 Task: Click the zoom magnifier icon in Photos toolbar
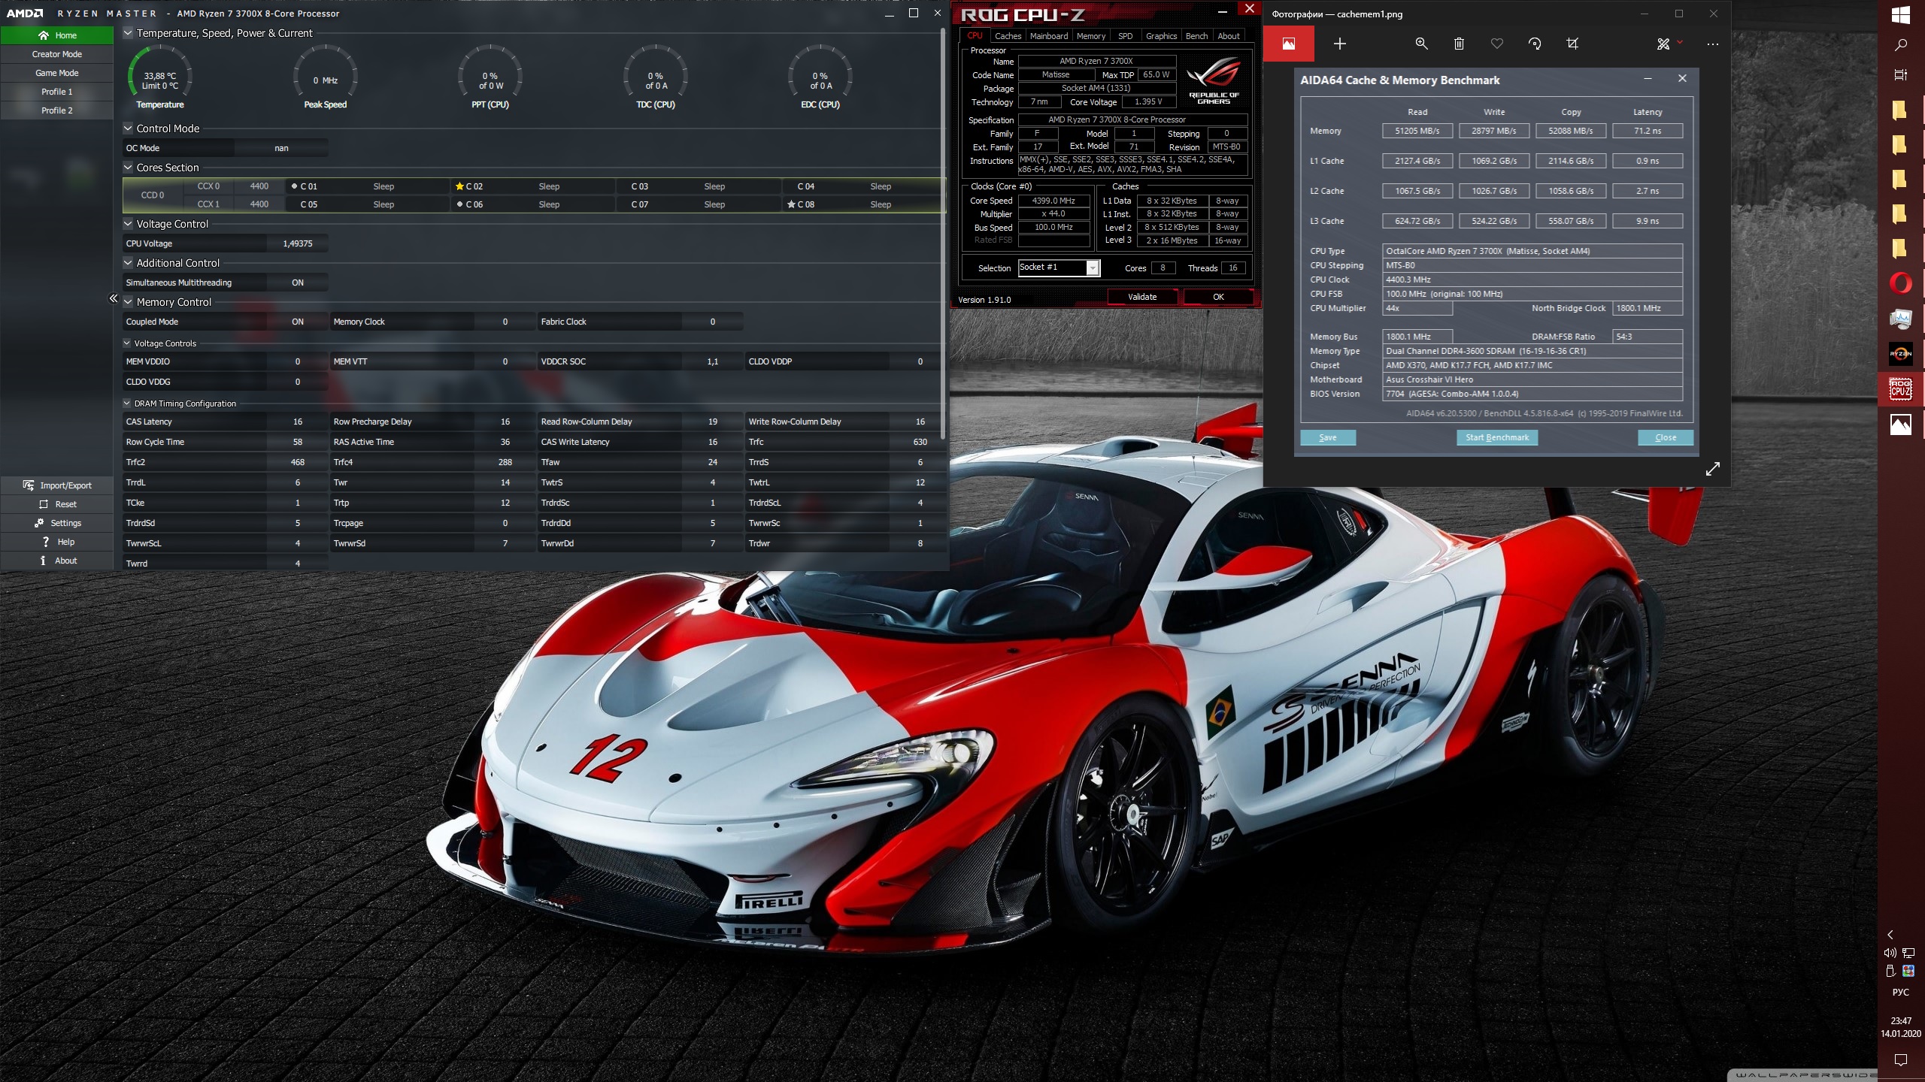1421,44
